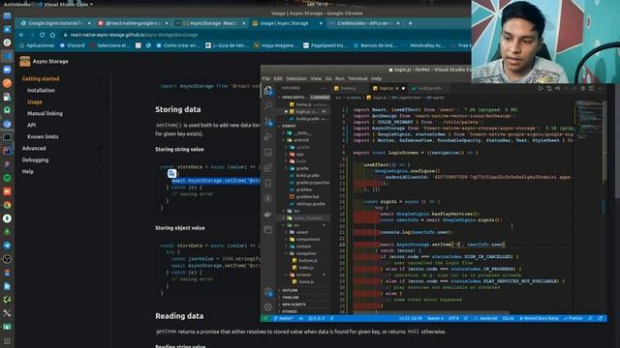Open the Accounts icon in VS Code activity bar
The height and width of the screenshot is (348, 620).
coord(268,292)
